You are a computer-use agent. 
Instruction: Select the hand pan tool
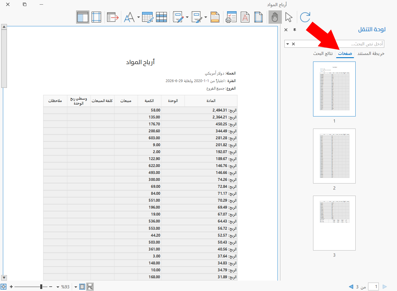275,17
